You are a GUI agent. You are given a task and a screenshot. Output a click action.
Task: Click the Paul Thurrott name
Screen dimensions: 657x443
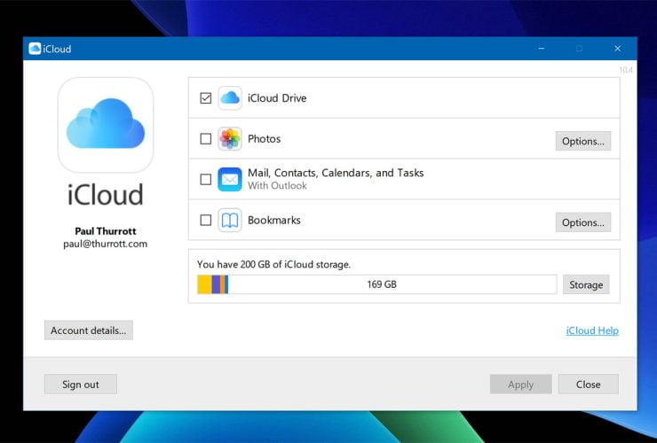tap(106, 231)
